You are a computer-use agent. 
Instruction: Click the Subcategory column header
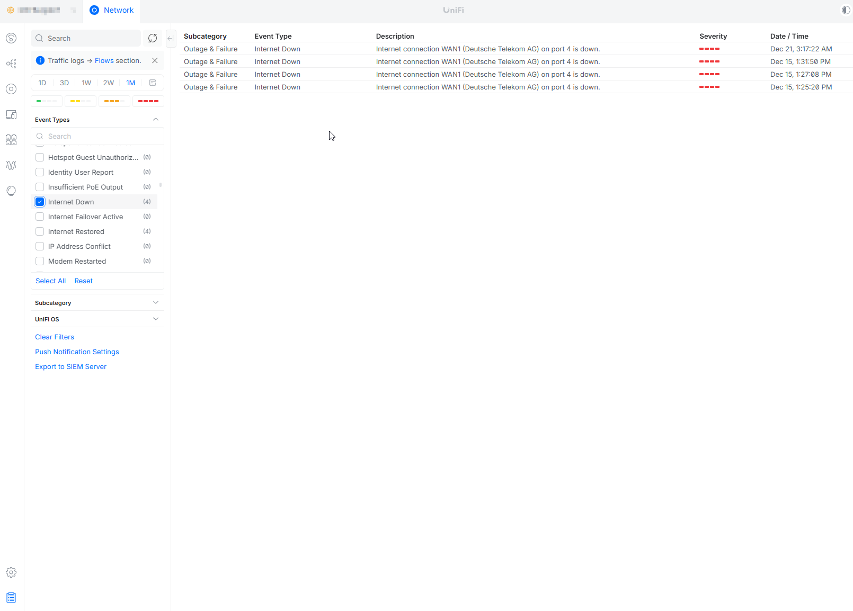pyautogui.click(x=205, y=36)
